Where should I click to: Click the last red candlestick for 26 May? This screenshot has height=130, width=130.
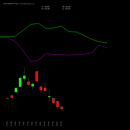click(62, 108)
